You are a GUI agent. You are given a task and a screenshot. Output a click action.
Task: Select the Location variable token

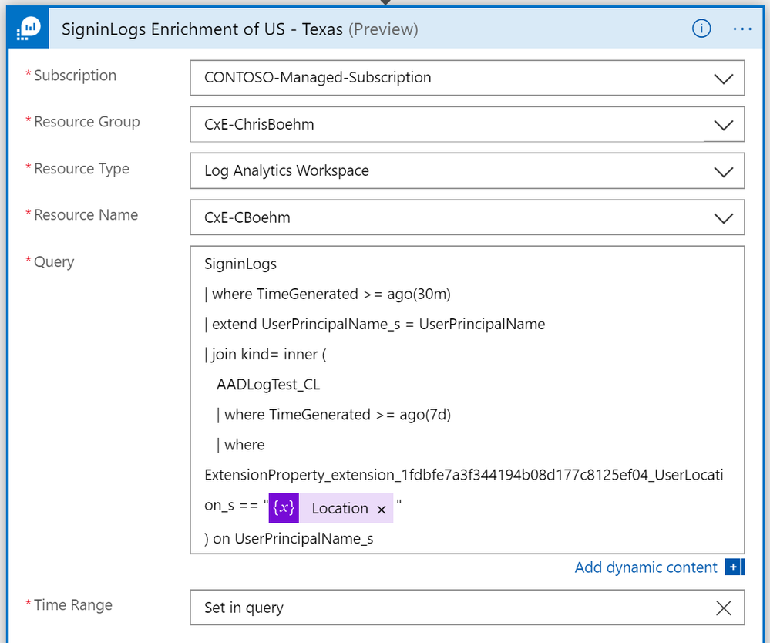339,509
